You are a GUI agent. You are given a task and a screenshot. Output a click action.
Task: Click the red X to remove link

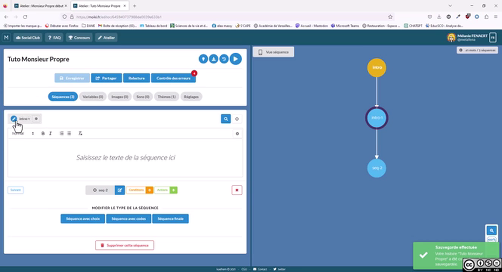(x=237, y=190)
